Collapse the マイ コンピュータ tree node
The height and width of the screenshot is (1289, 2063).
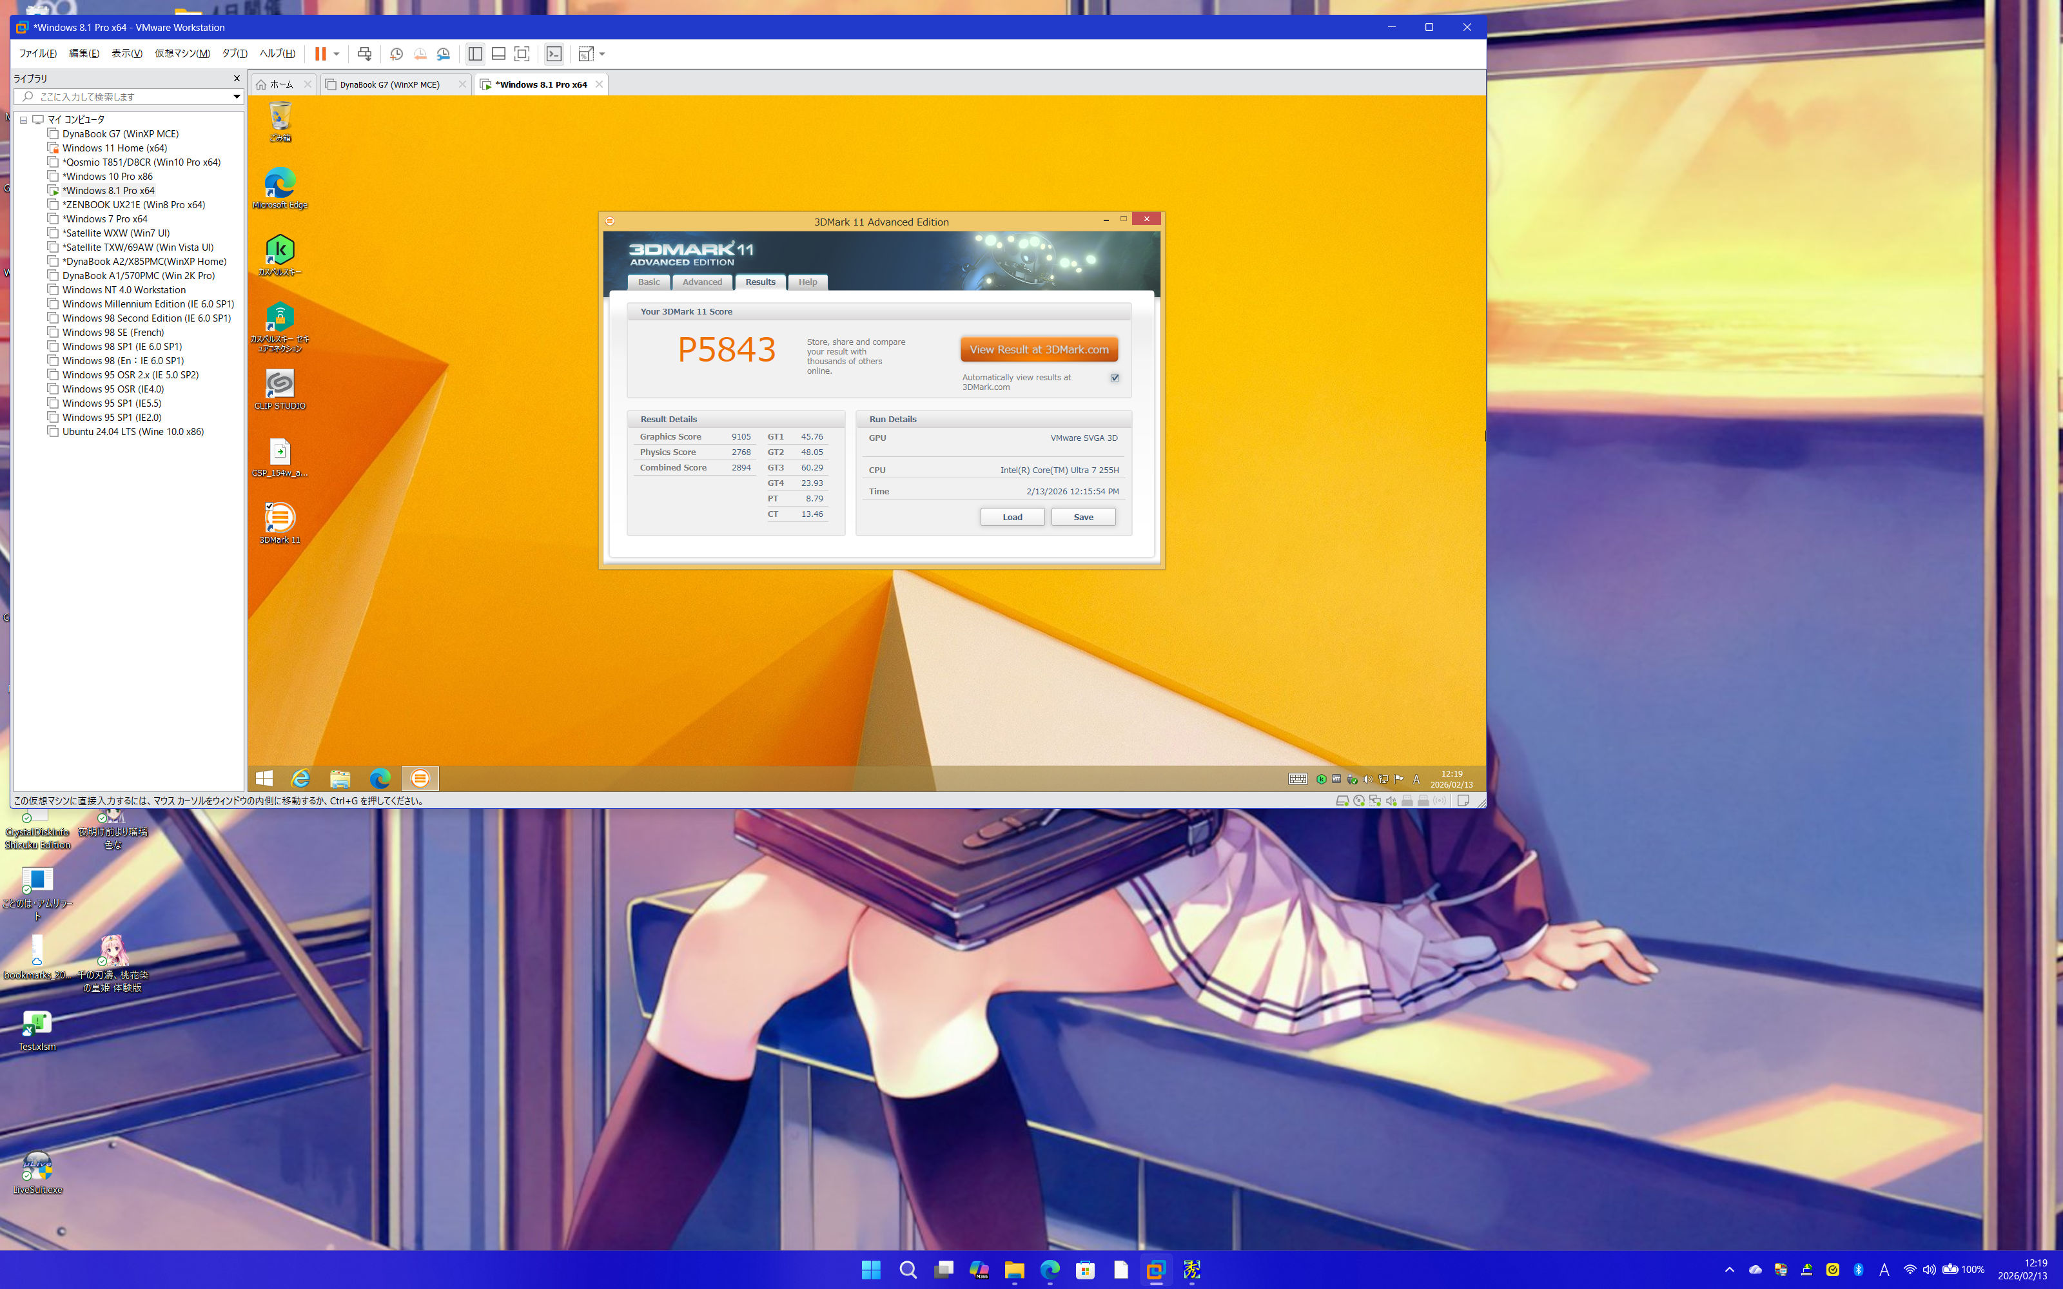coord(24,121)
